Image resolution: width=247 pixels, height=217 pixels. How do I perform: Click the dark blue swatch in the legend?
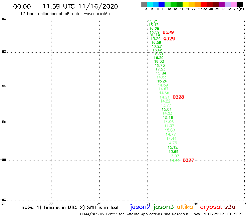162,4
